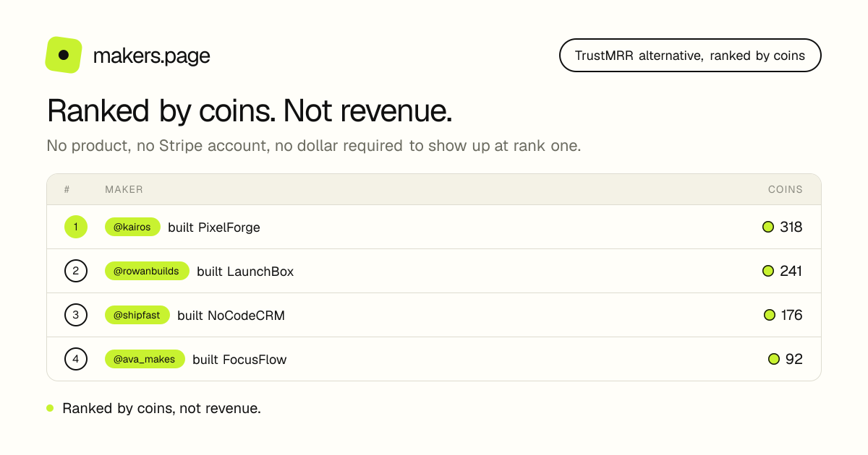
Task: Click the coin icon beside 318
Action: tap(768, 227)
